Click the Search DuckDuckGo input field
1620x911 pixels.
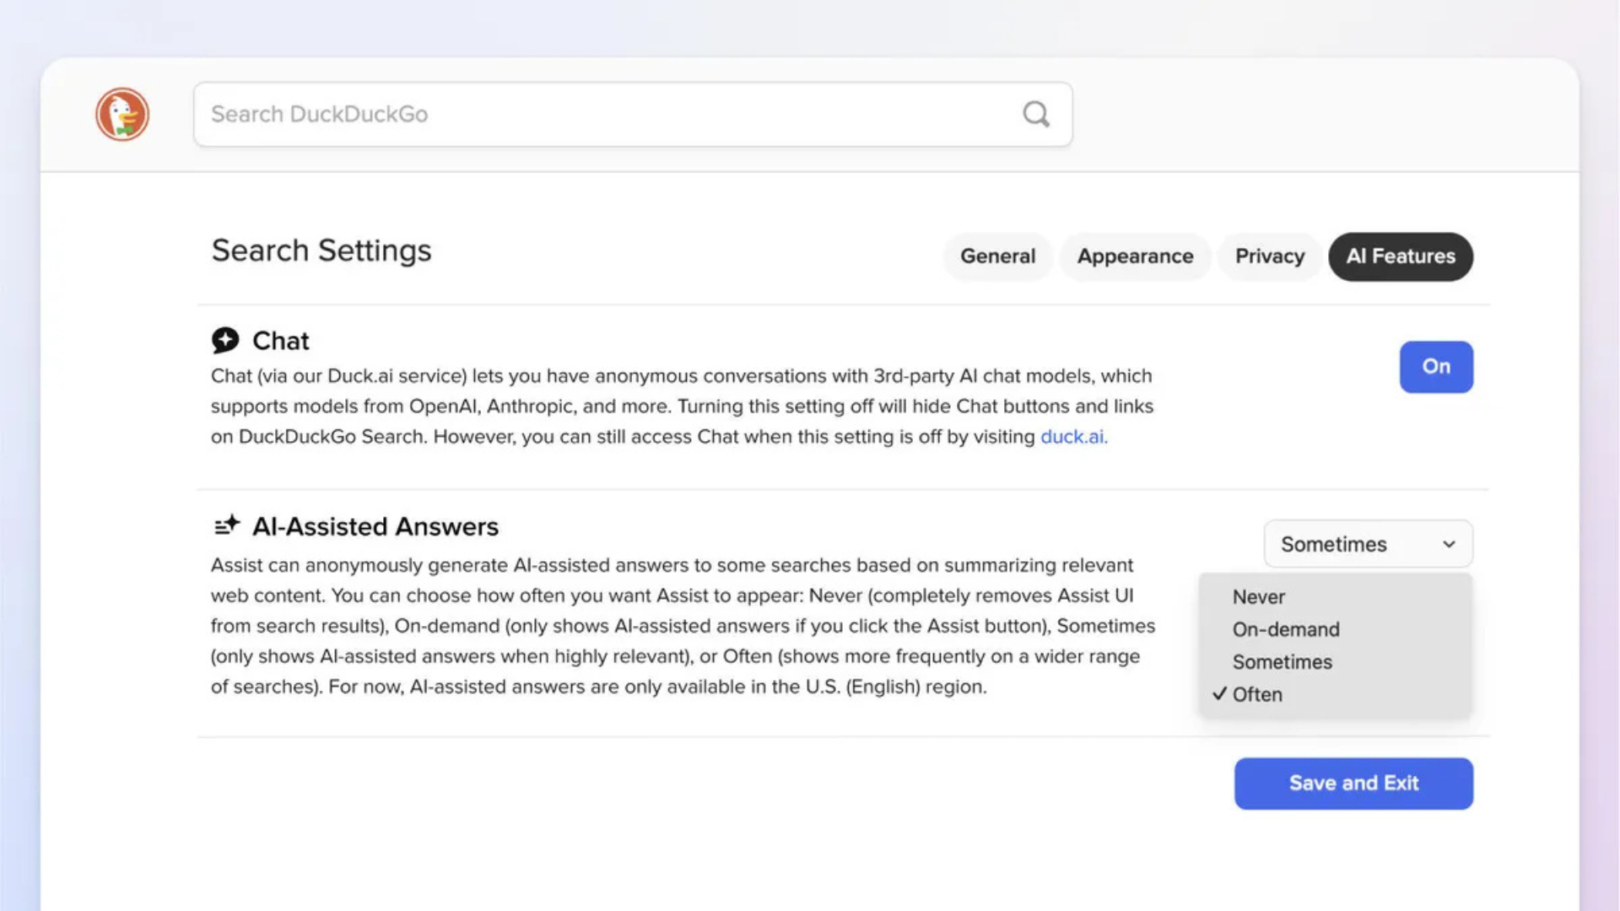click(x=591, y=114)
